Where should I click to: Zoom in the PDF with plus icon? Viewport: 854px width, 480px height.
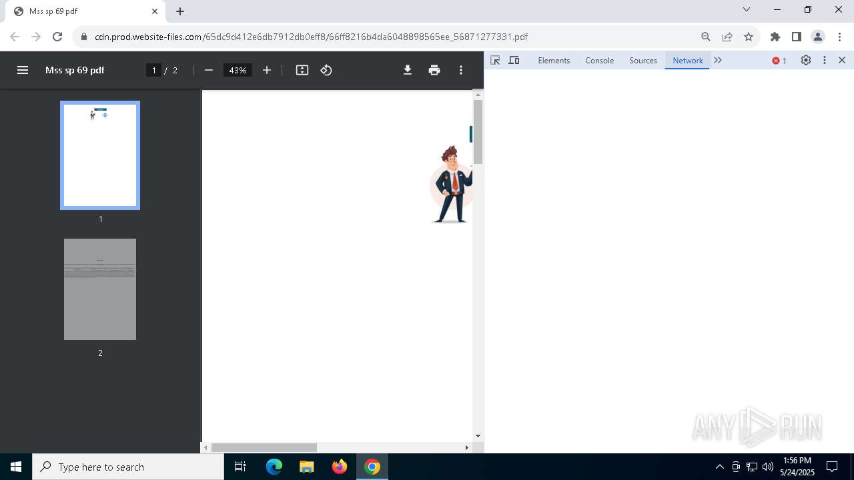pyautogui.click(x=267, y=70)
